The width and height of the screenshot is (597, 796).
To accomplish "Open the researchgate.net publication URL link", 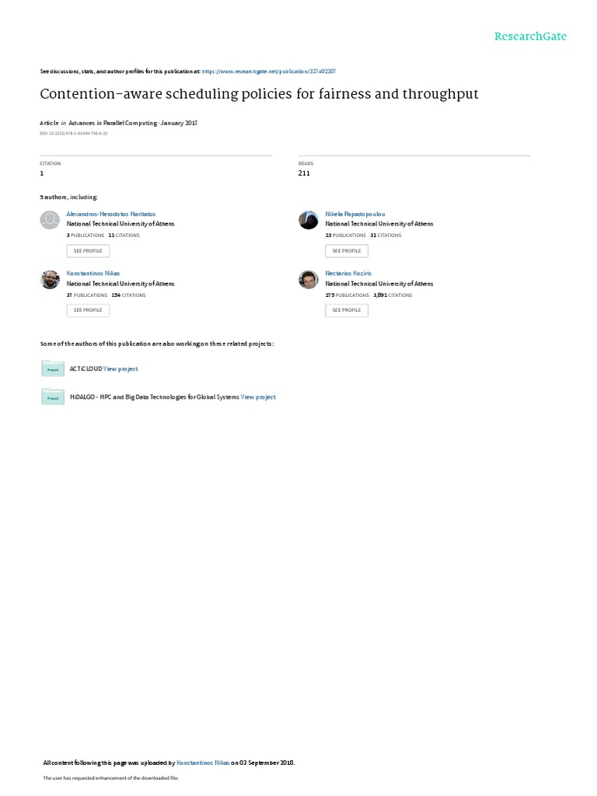I will [268, 72].
